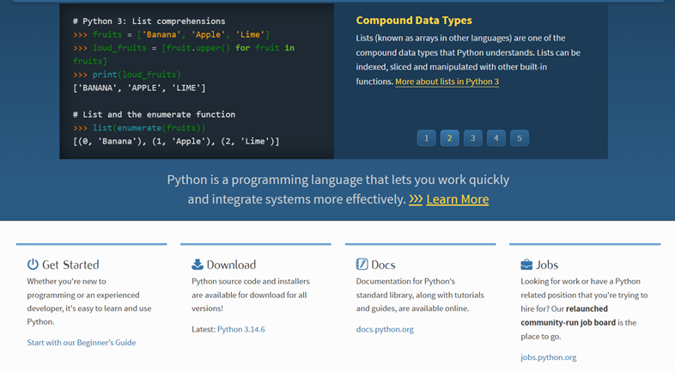
Task: Click 'relaunched community-run job board' bold text
Action: pos(569,315)
